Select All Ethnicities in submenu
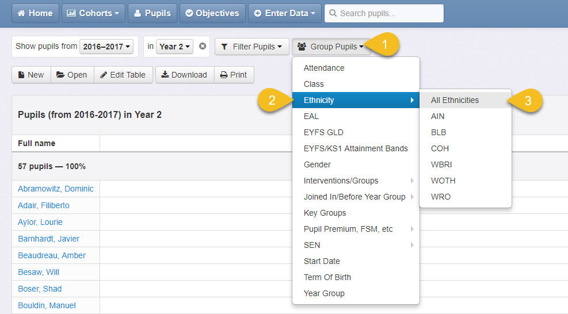 click(x=466, y=100)
